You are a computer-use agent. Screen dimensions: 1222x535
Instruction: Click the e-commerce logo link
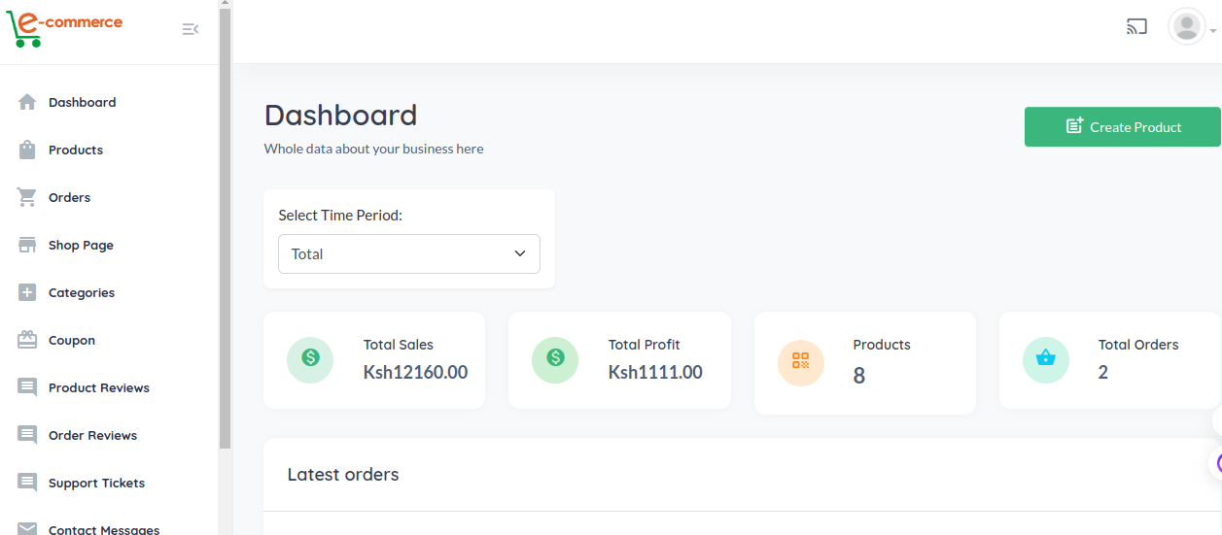[x=64, y=27]
